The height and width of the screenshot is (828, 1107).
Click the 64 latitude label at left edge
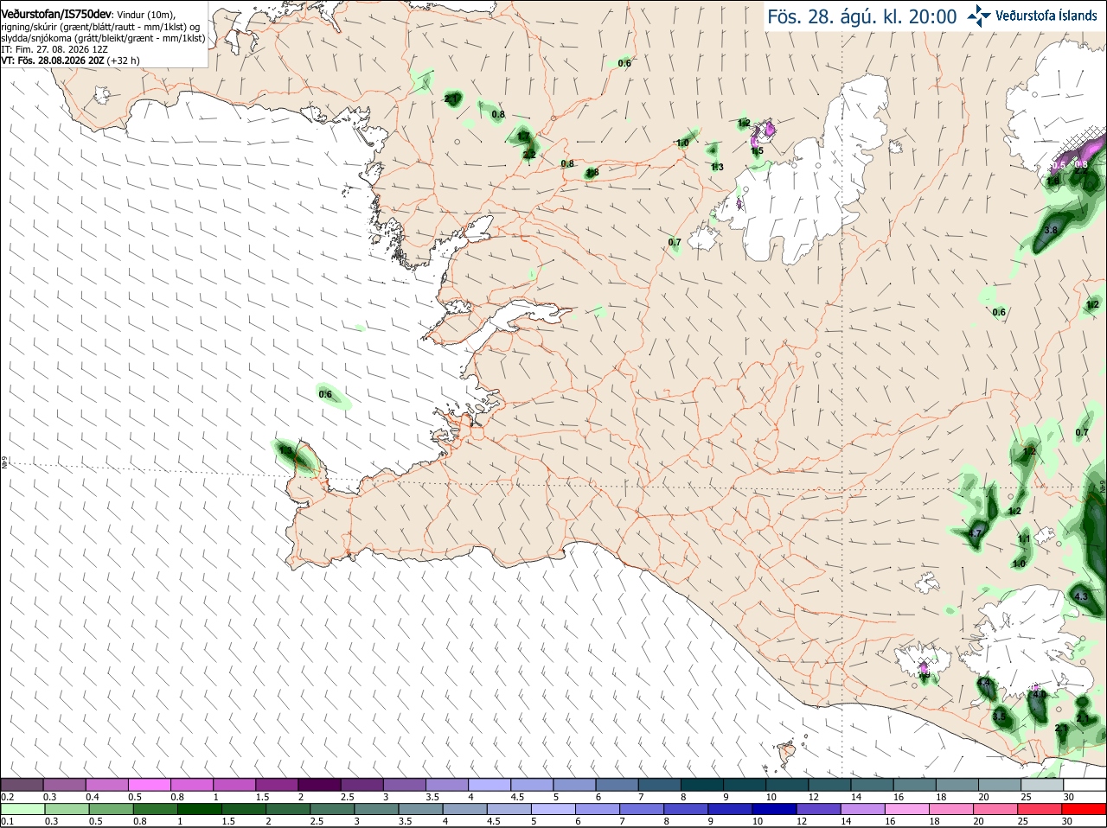3,463
